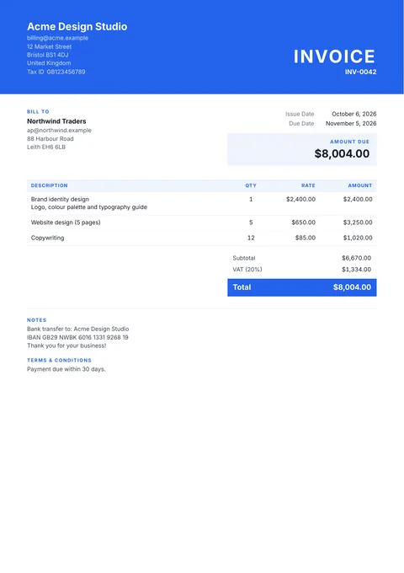Screen dimensions: 404x573
Task: Select the $3,250.00 amount value
Action: click(x=358, y=222)
